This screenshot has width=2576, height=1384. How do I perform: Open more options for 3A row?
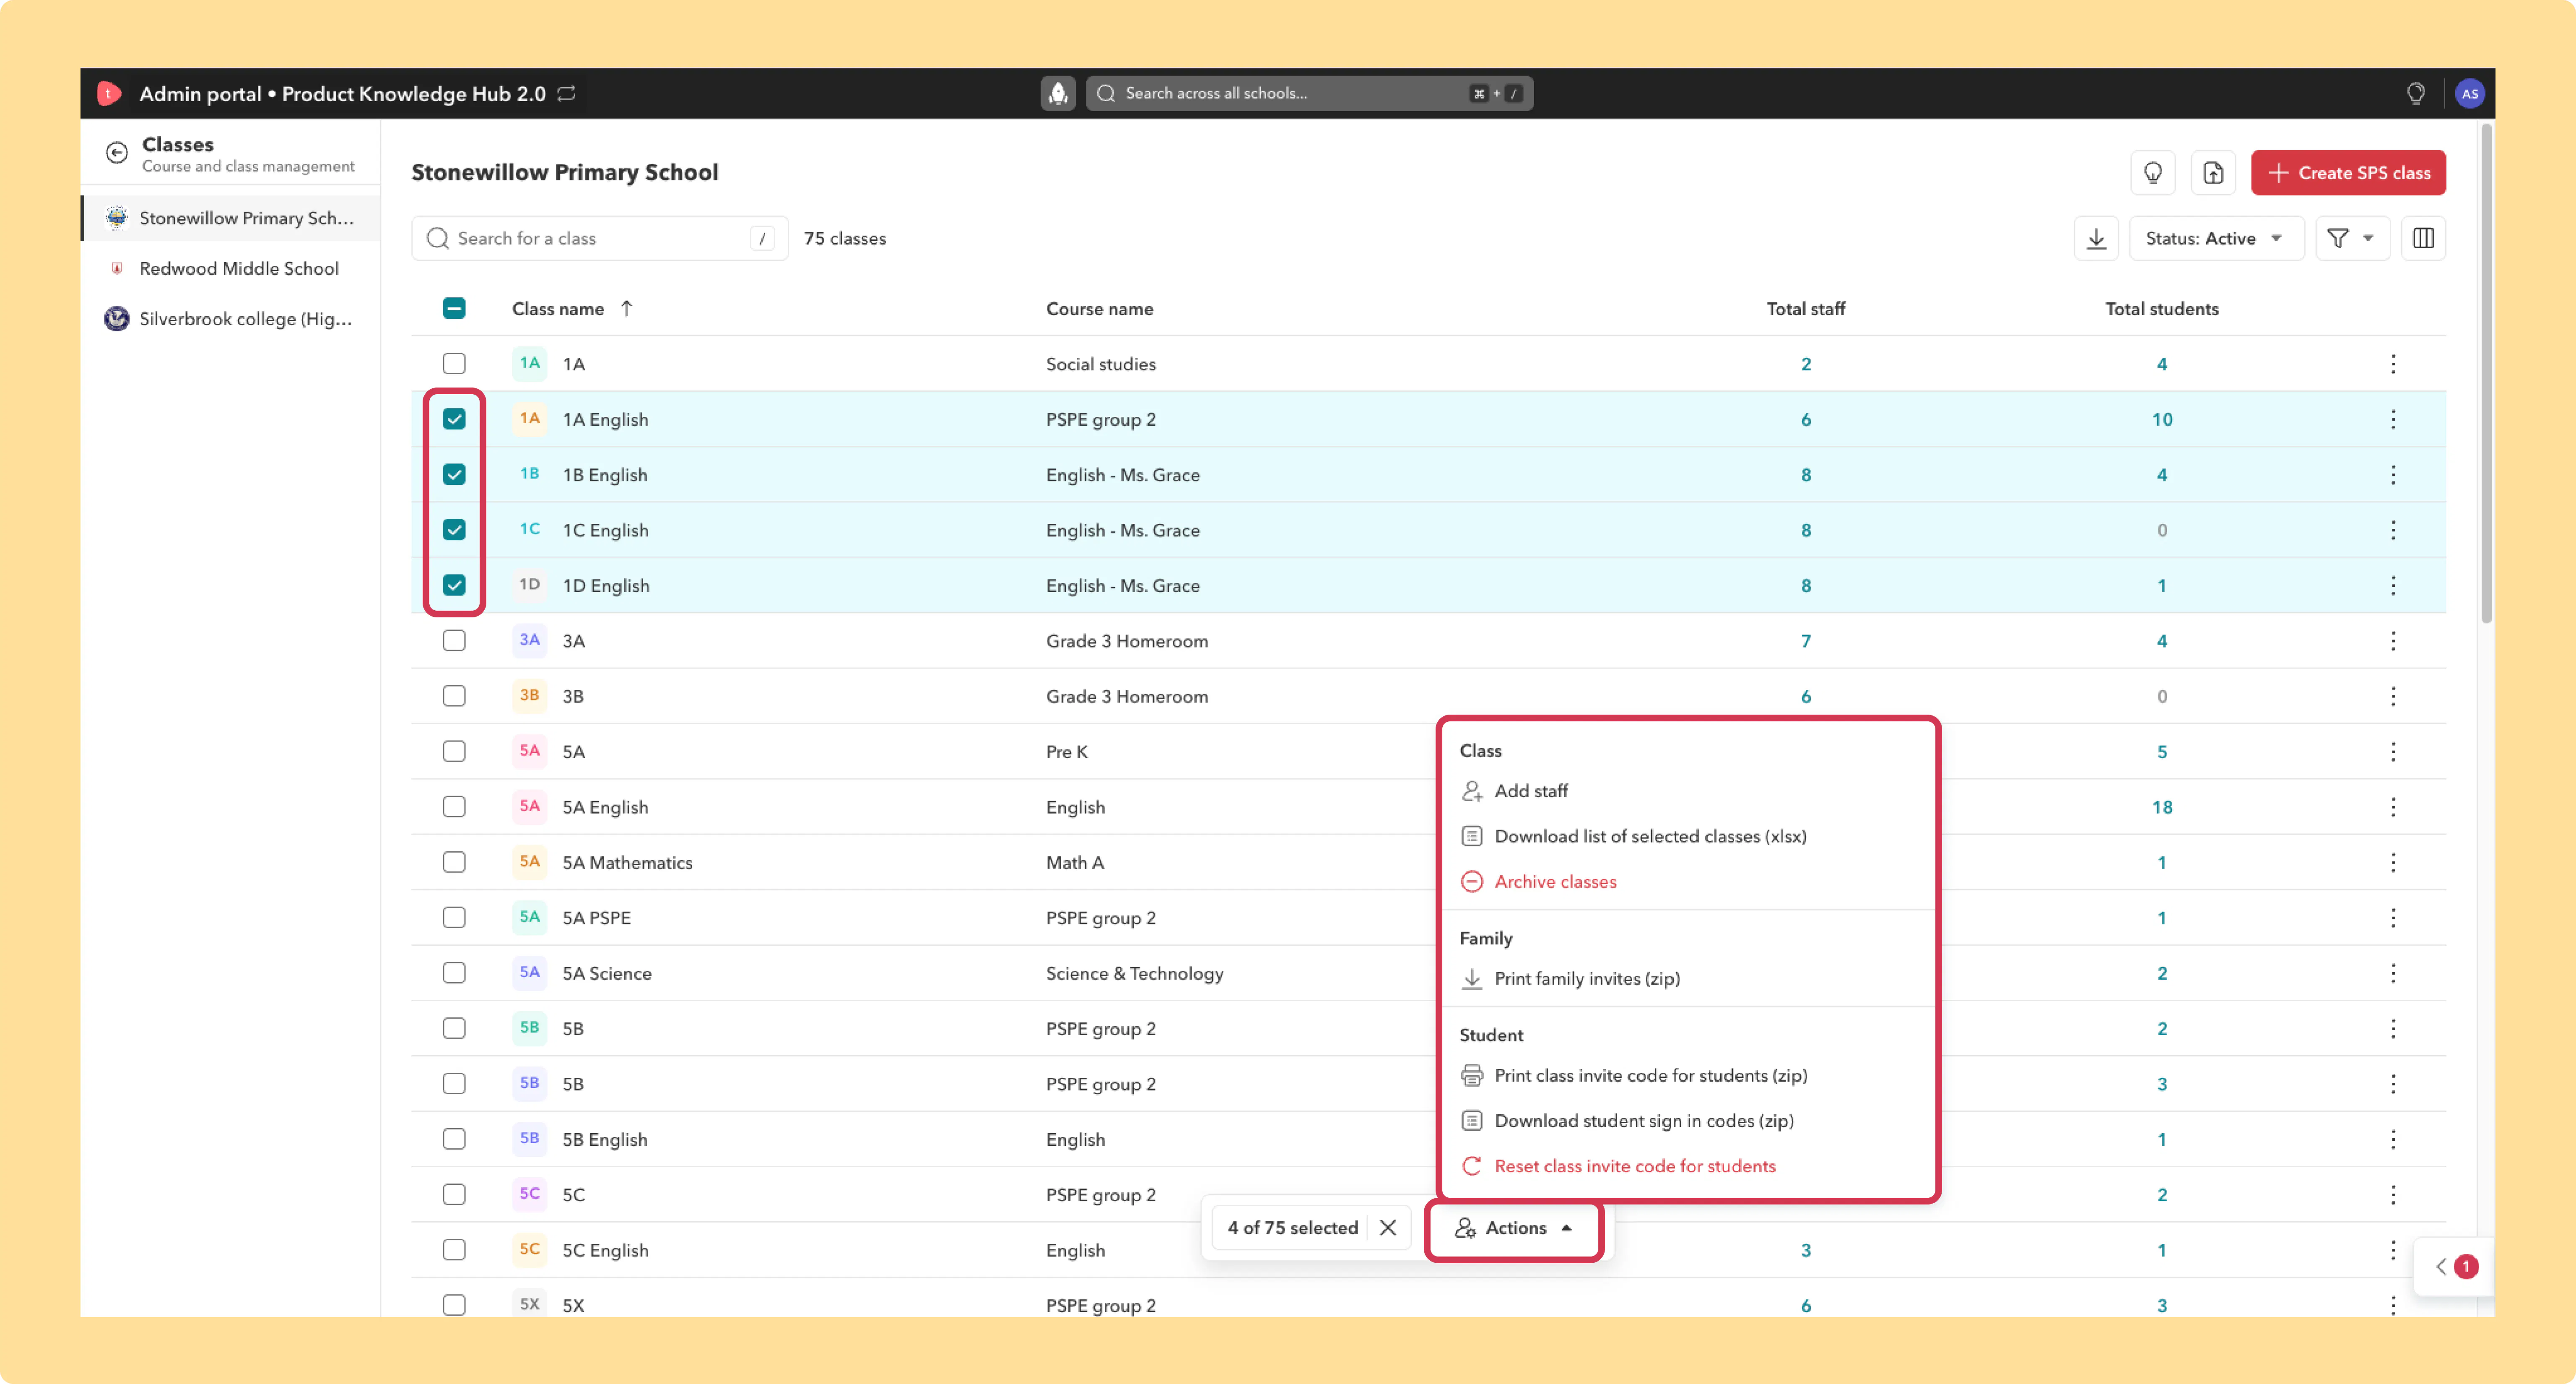pyautogui.click(x=2393, y=641)
